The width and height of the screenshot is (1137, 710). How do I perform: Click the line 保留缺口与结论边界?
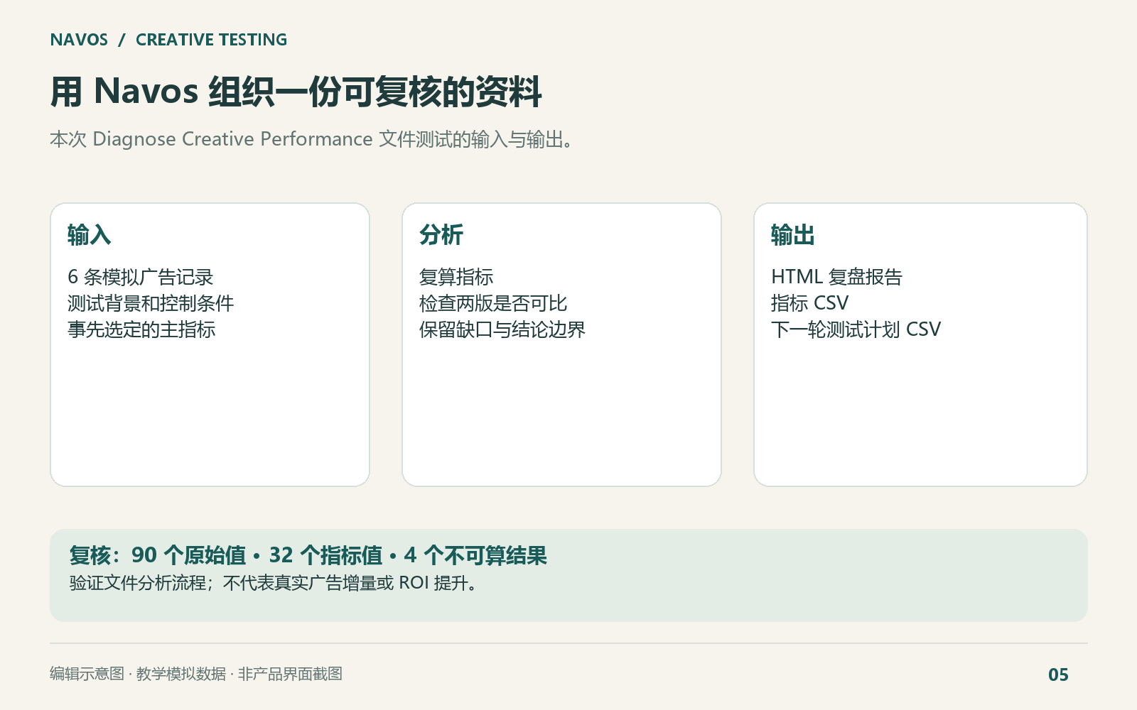[x=502, y=329]
